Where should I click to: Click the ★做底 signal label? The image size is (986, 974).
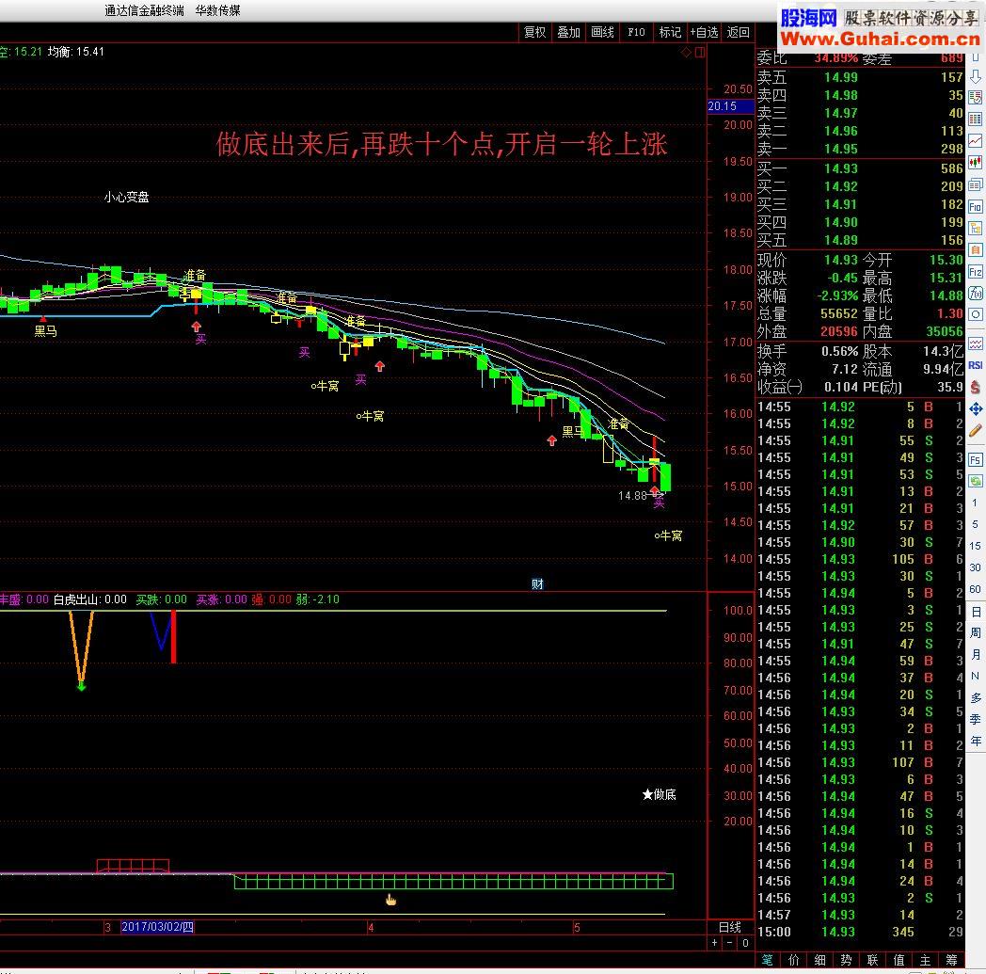(x=659, y=795)
